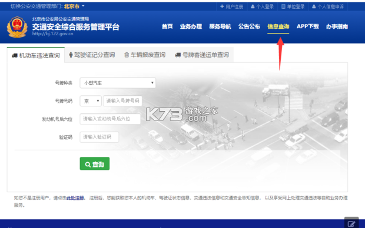Click the person icon on 驾驶证记分查询 tab
365x228 pixels.
[71, 55]
